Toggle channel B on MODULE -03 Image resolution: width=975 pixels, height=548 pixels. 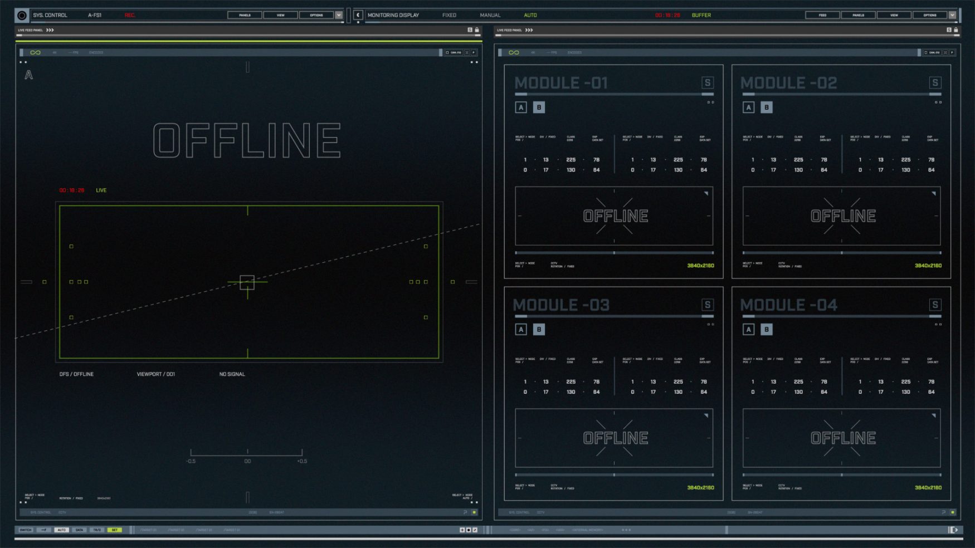[539, 330]
